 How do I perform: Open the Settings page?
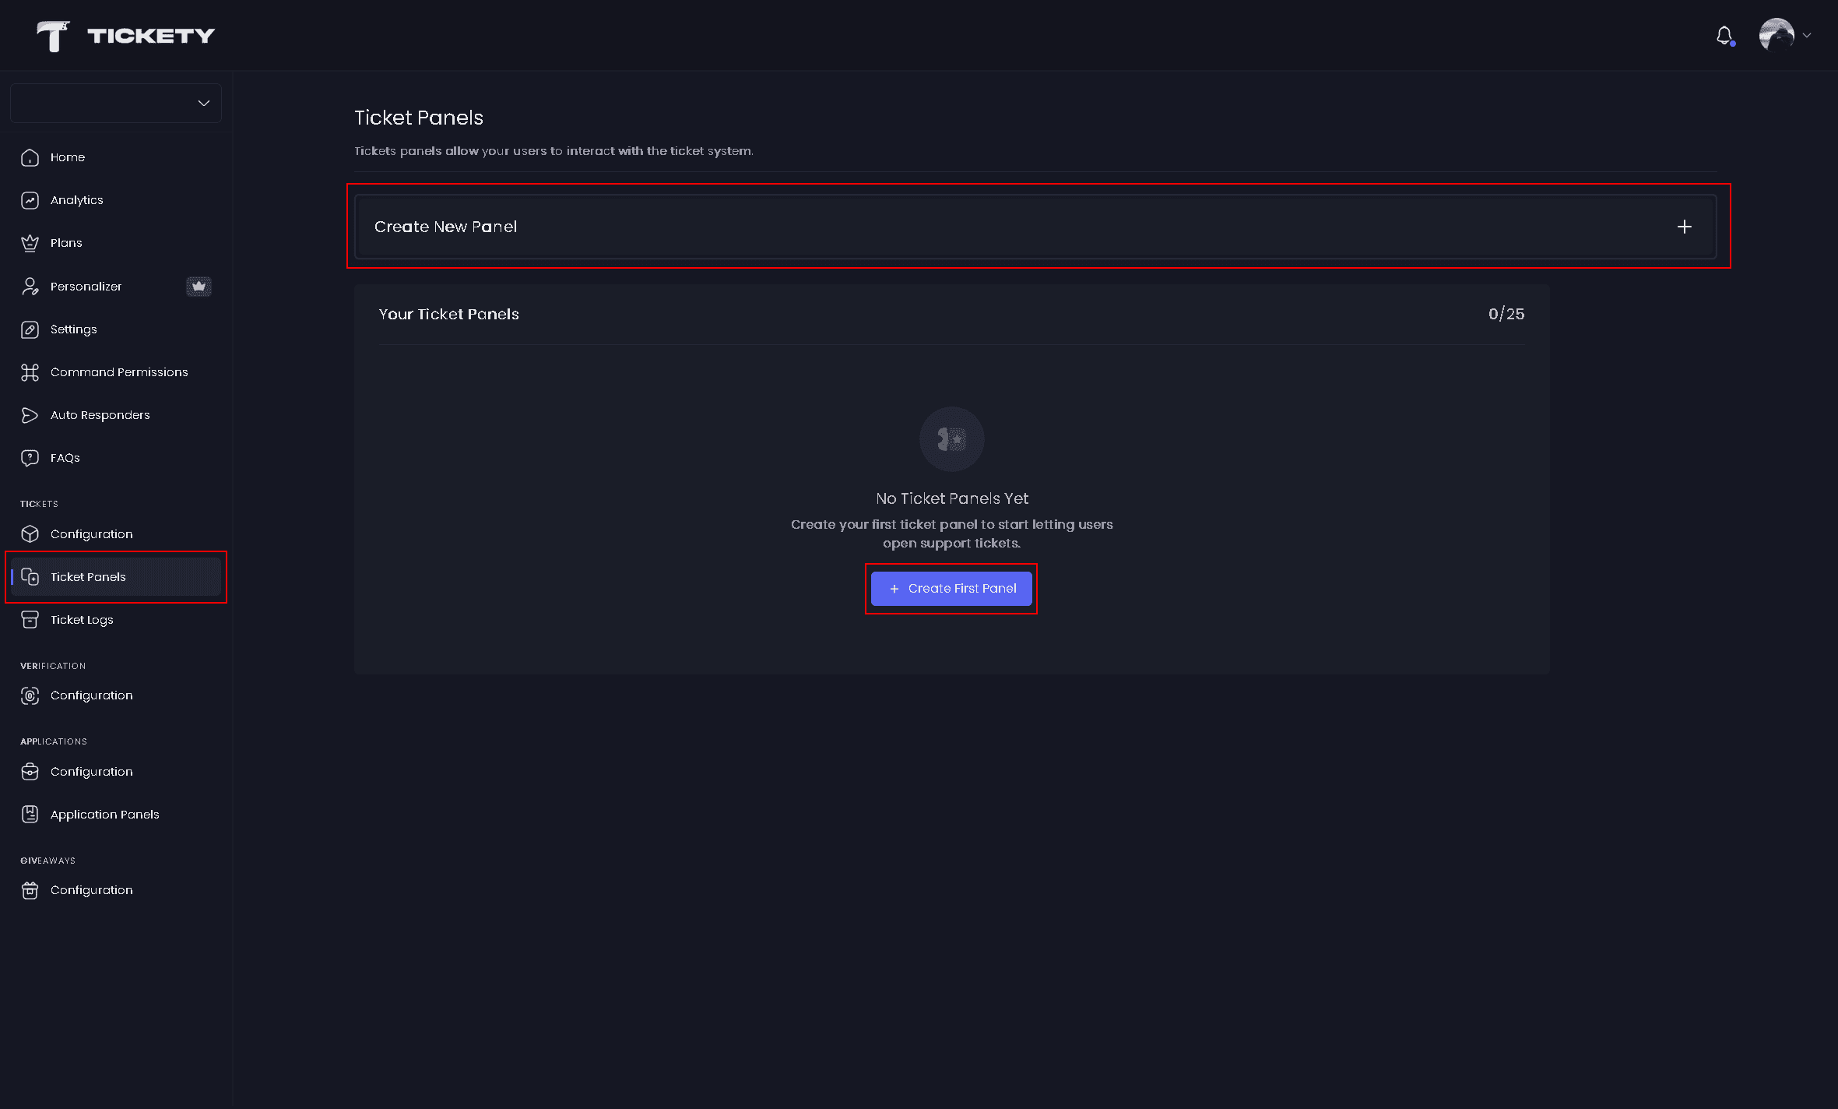(73, 329)
